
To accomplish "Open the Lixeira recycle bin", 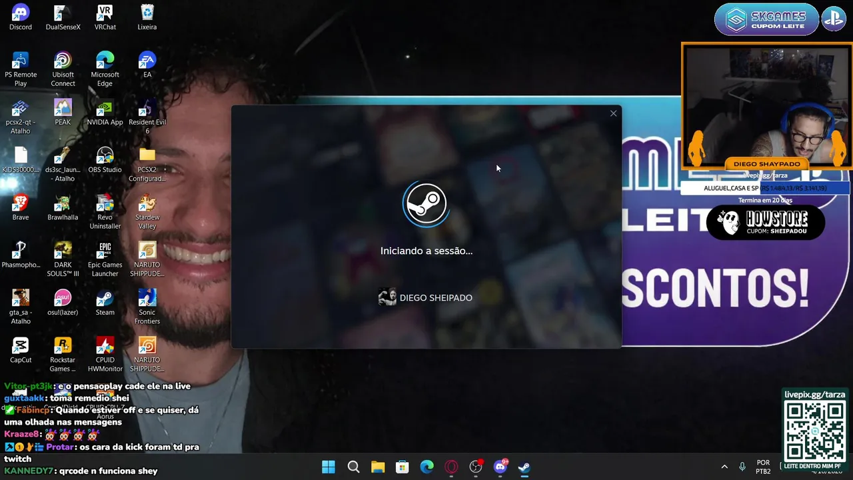I will coord(147,17).
